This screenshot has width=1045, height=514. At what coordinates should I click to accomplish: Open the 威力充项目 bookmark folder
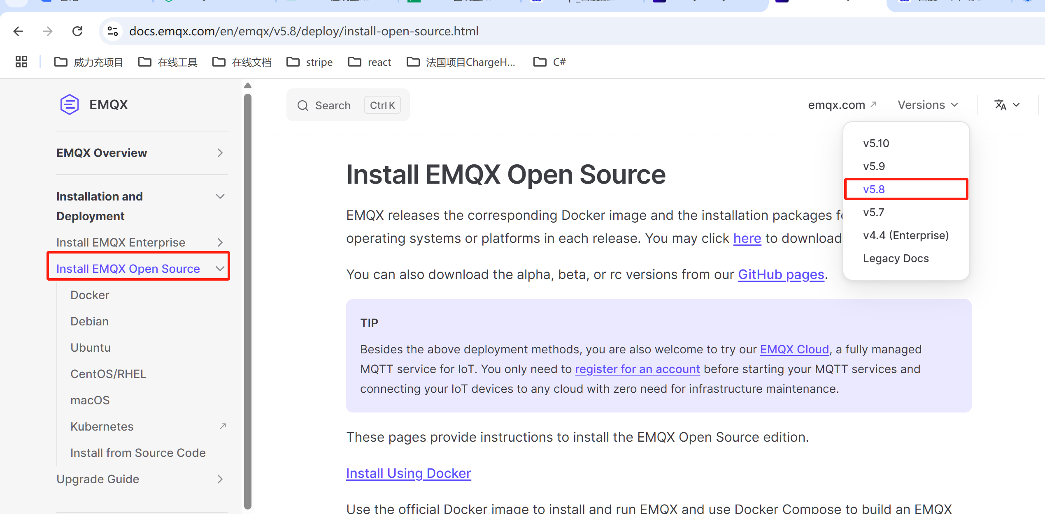pyautogui.click(x=89, y=62)
